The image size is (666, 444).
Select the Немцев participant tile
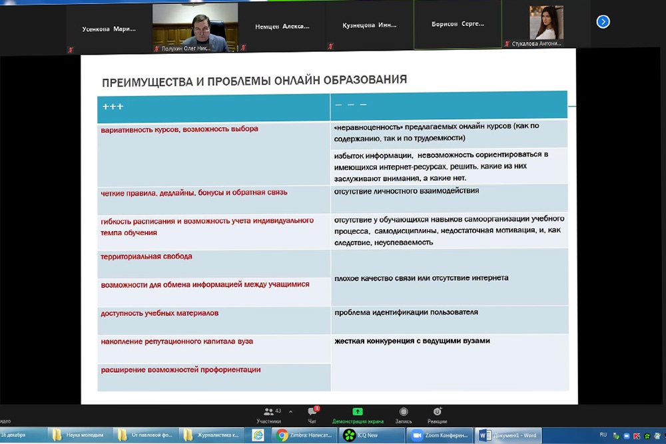(x=282, y=27)
